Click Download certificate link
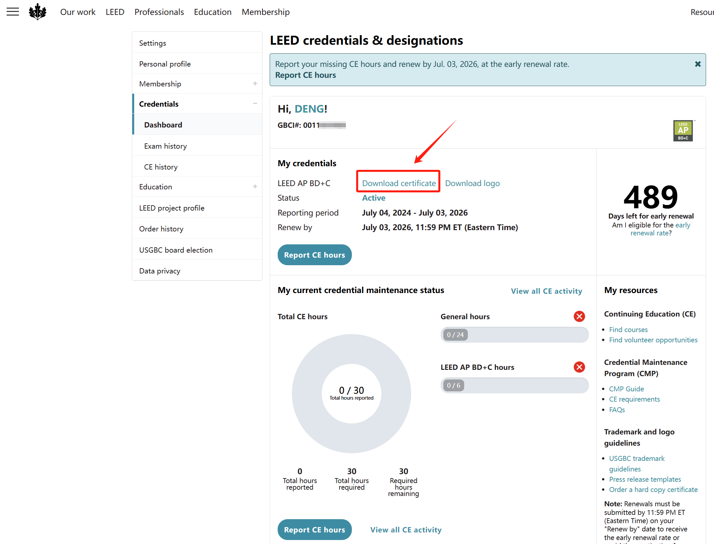 (x=399, y=183)
